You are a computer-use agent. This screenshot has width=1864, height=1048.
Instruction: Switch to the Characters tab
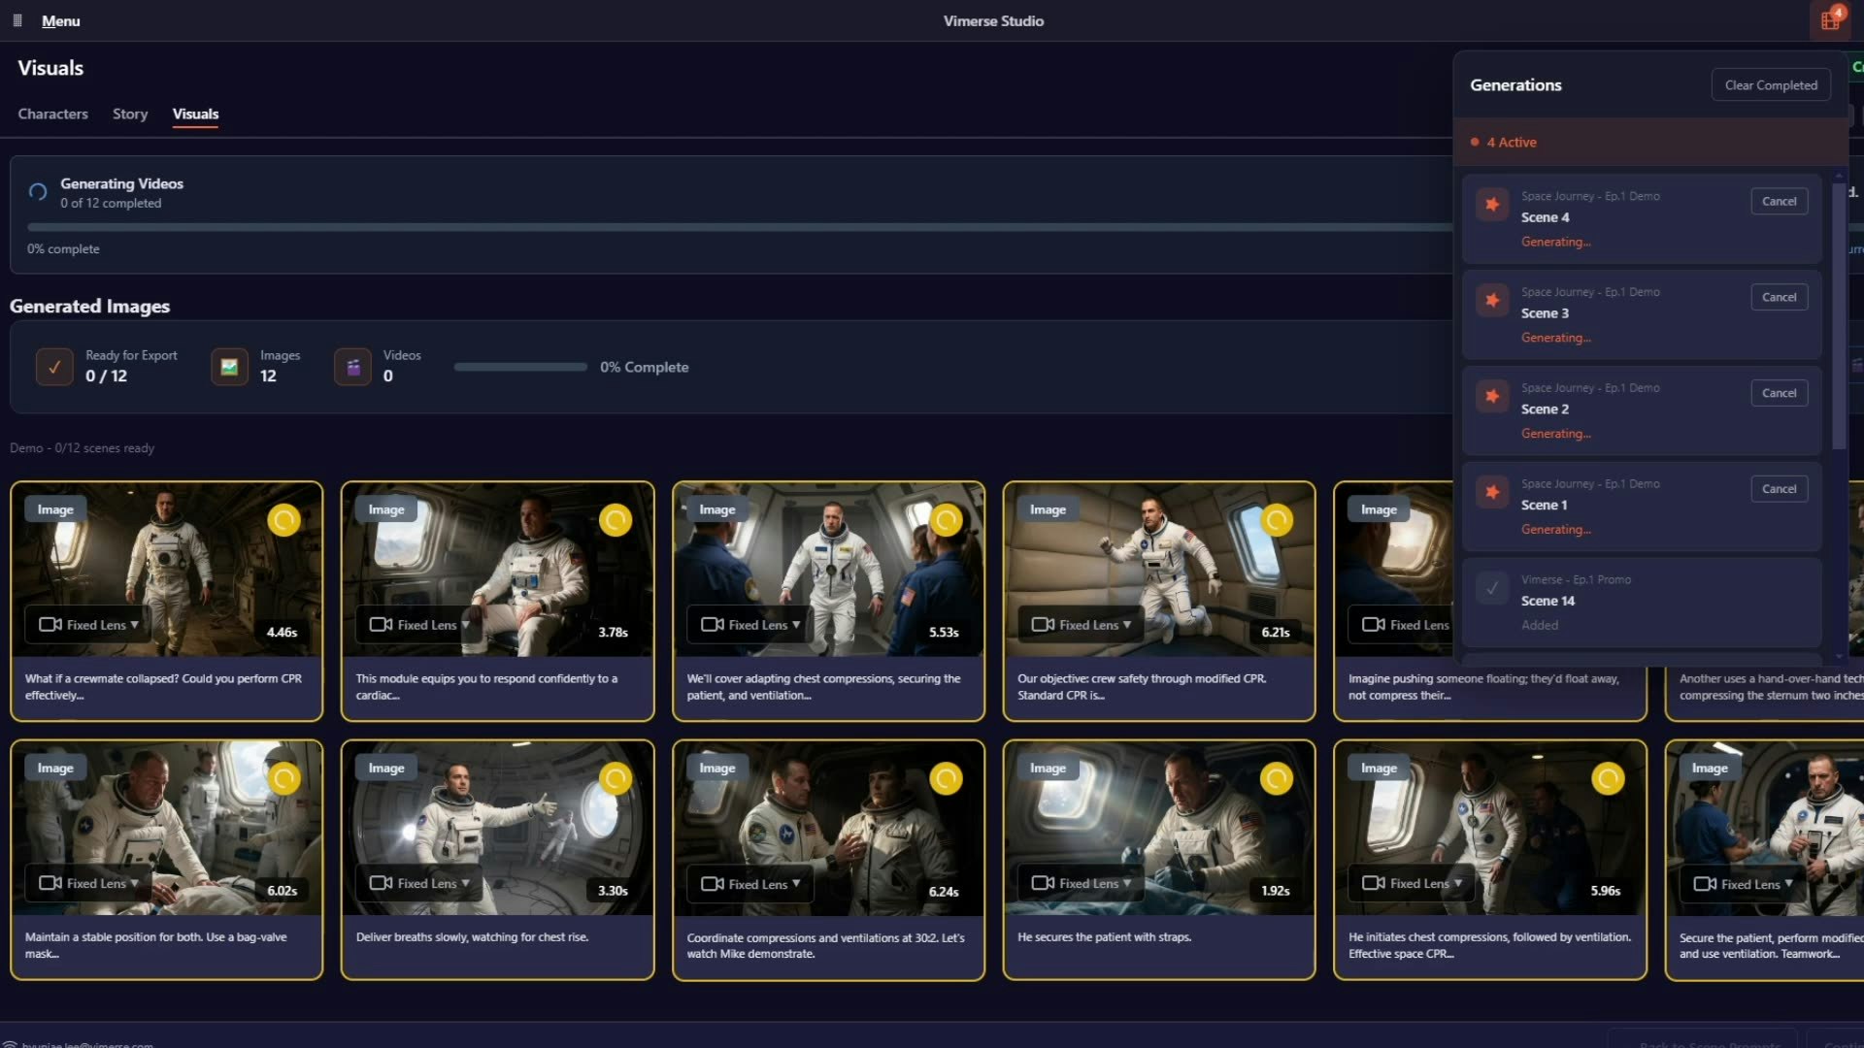52,114
